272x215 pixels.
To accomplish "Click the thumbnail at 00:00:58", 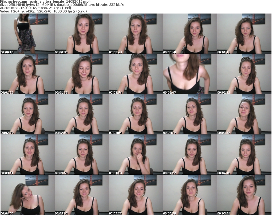I will [190, 34].
